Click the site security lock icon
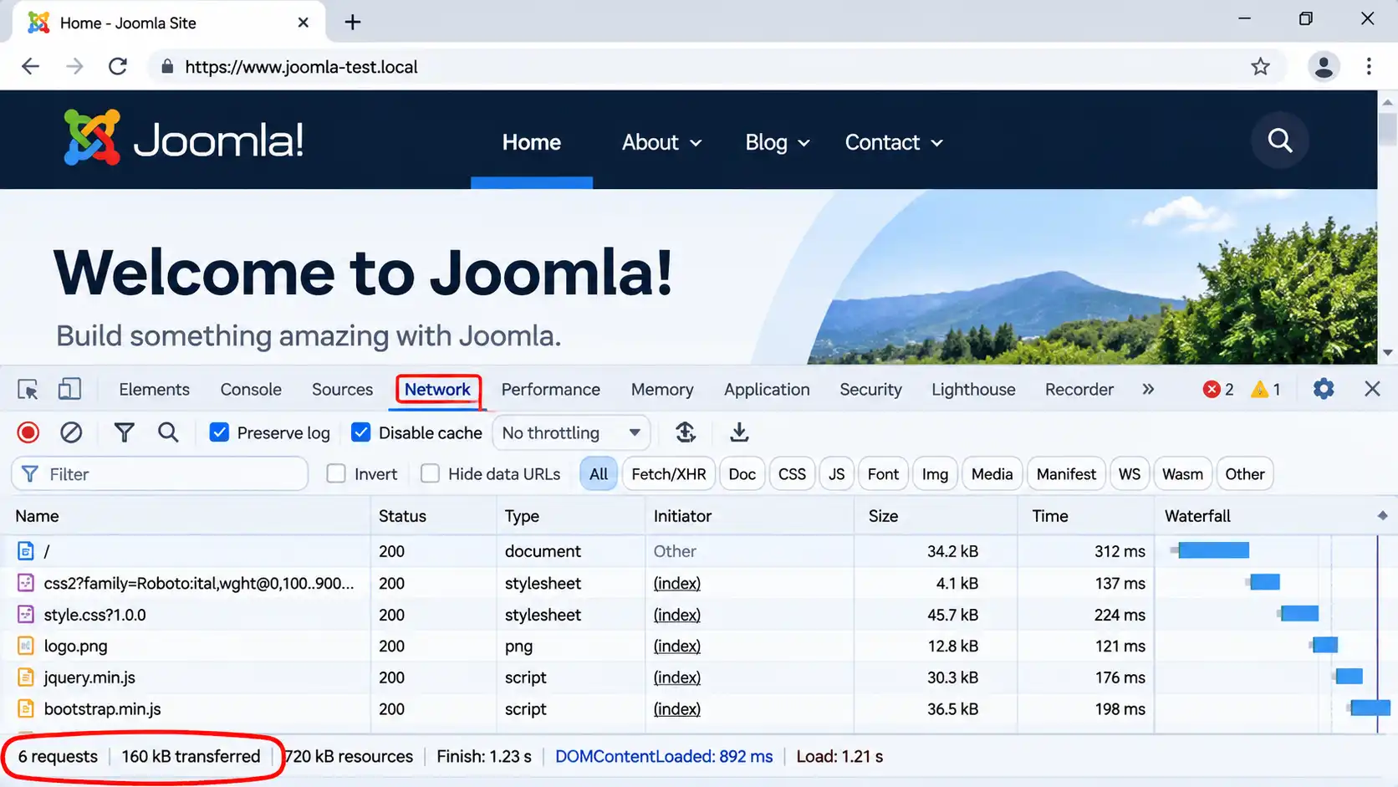Image resolution: width=1398 pixels, height=787 pixels. tap(167, 67)
